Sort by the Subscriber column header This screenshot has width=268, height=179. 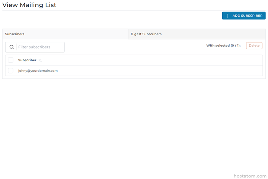(27, 60)
